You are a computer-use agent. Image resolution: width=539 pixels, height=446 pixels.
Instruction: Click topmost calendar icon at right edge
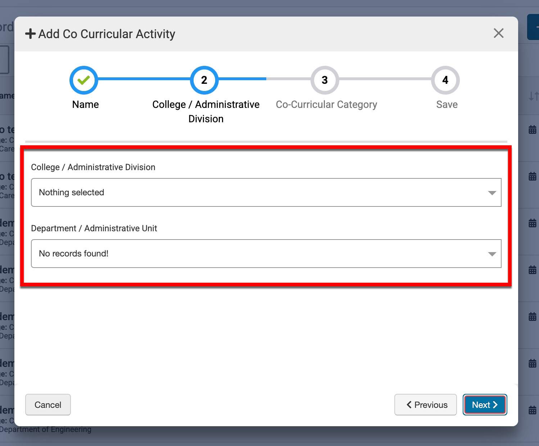point(533,129)
